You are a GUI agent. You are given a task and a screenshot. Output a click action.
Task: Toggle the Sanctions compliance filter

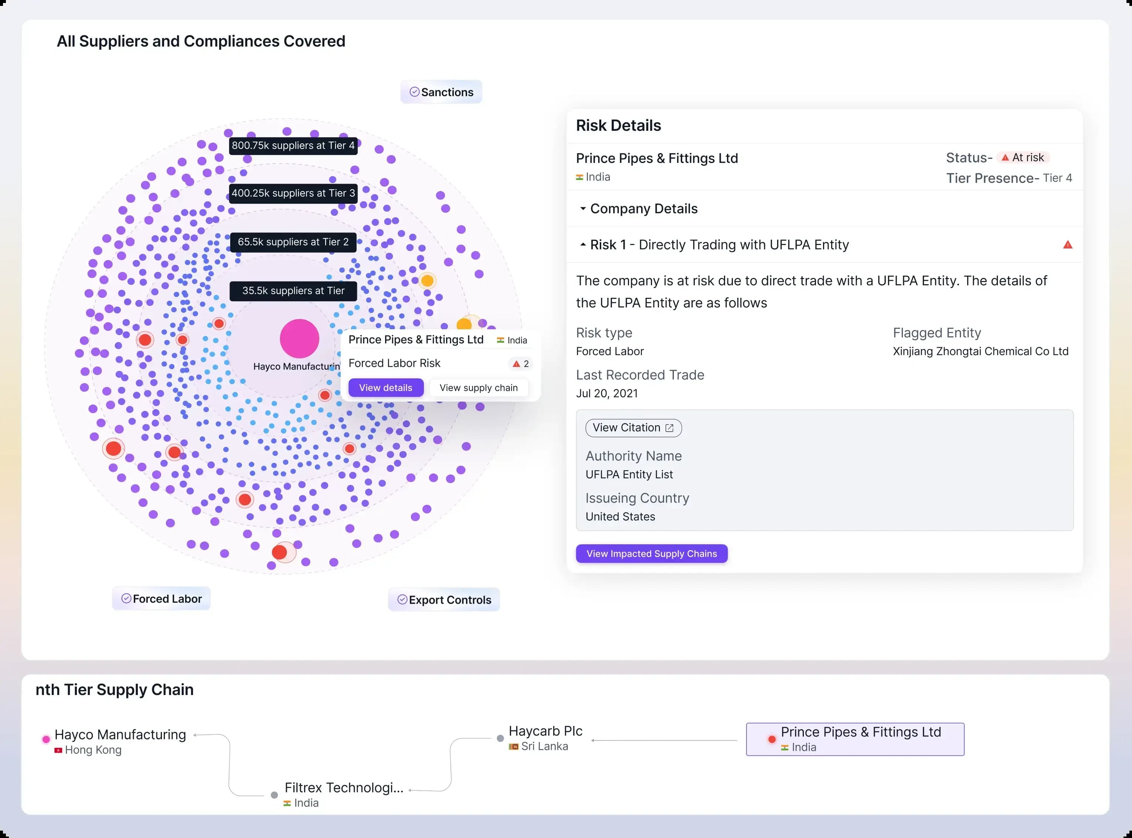441,92
